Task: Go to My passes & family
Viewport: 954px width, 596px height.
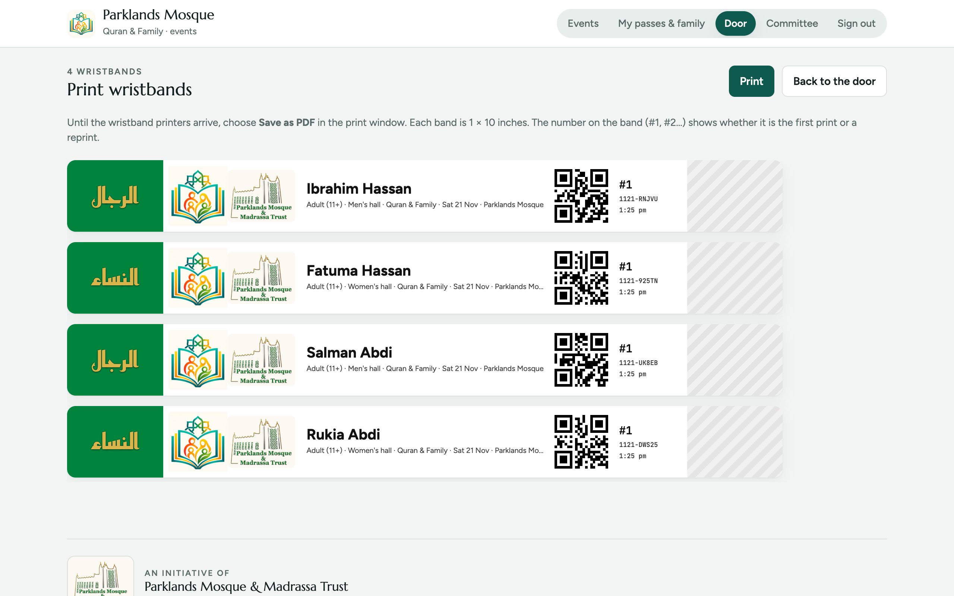Action: [661, 23]
